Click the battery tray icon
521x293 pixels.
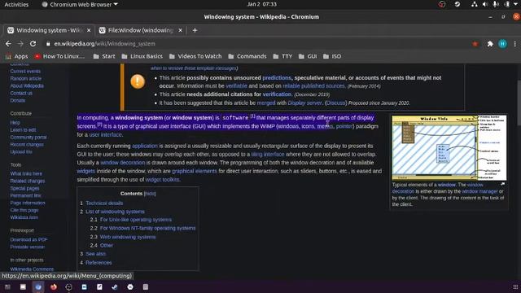507,4
